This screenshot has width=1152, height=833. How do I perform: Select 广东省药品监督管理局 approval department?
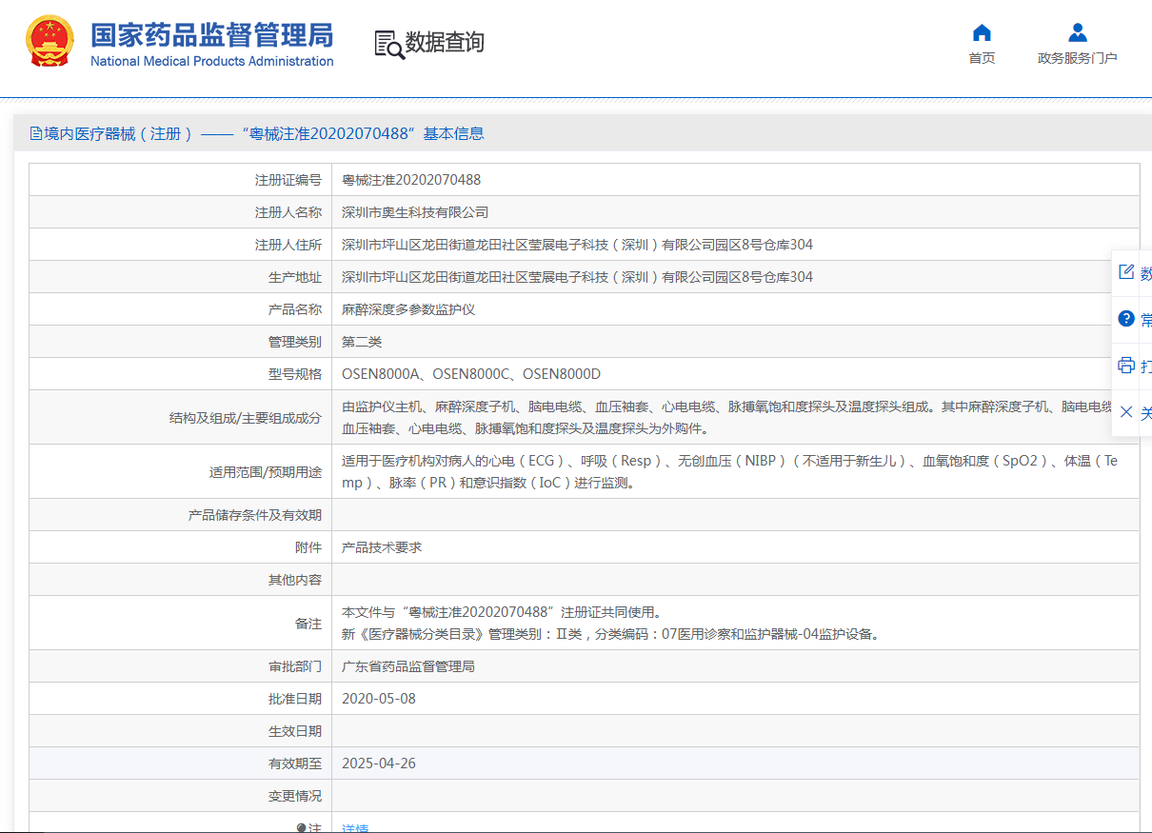point(408,666)
